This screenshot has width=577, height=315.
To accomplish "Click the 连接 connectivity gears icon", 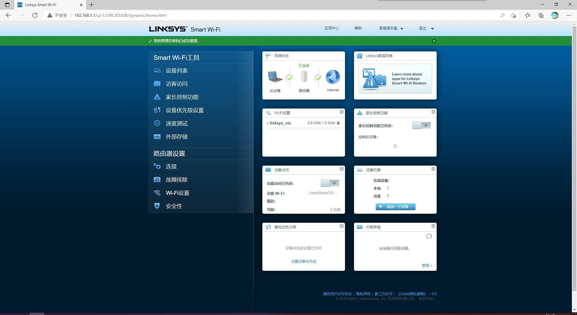I will pos(157,166).
